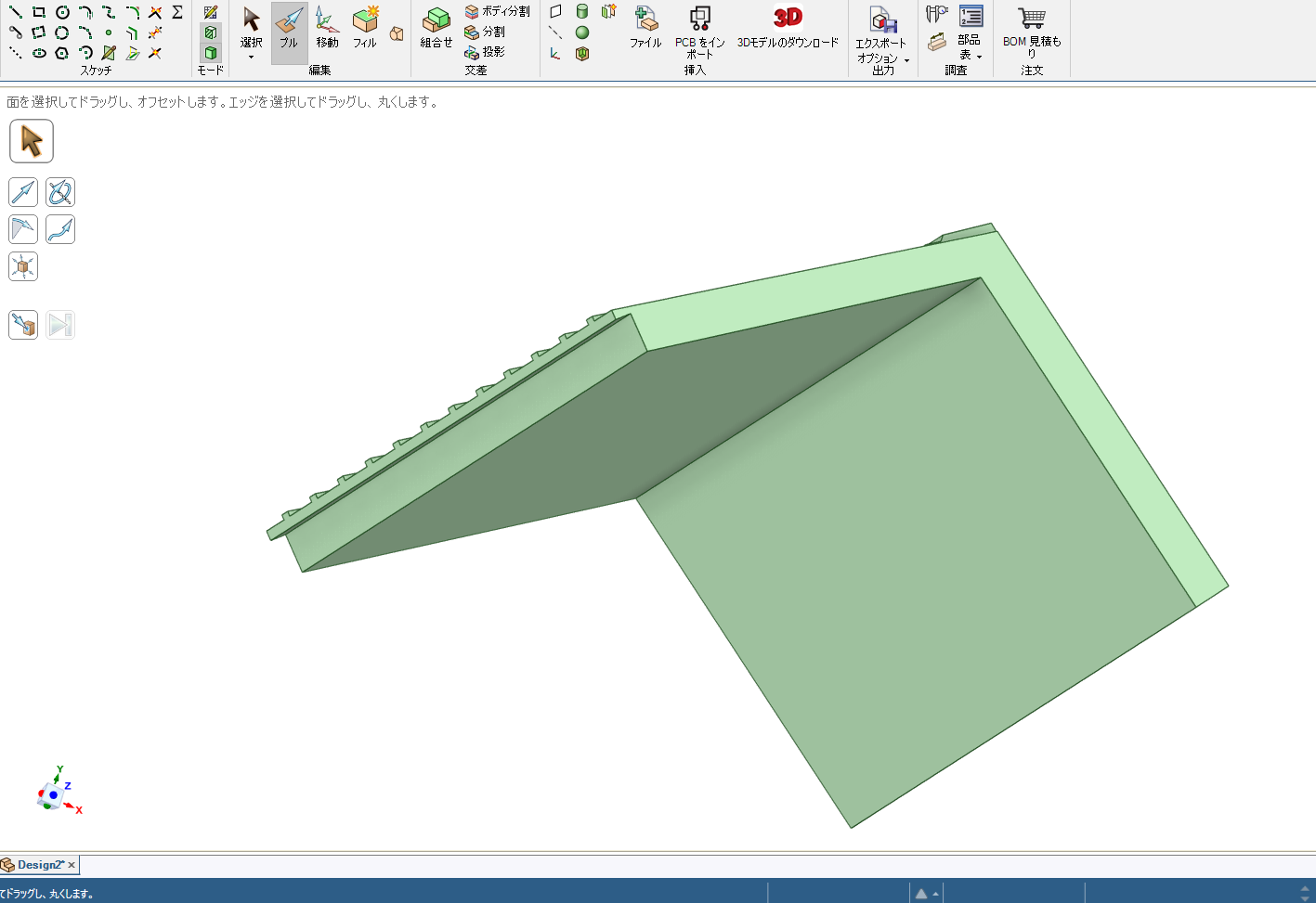1316x903 pixels.
Task: Expand the 部品表 dropdown
Action: [979, 57]
